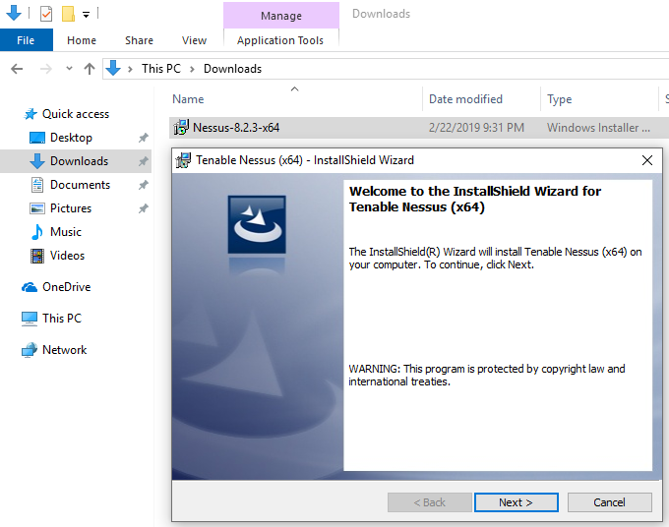The height and width of the screenshot is (527, 669).
Task: Switch to the View ribbon tab
Action: click(x=194, y=40)
